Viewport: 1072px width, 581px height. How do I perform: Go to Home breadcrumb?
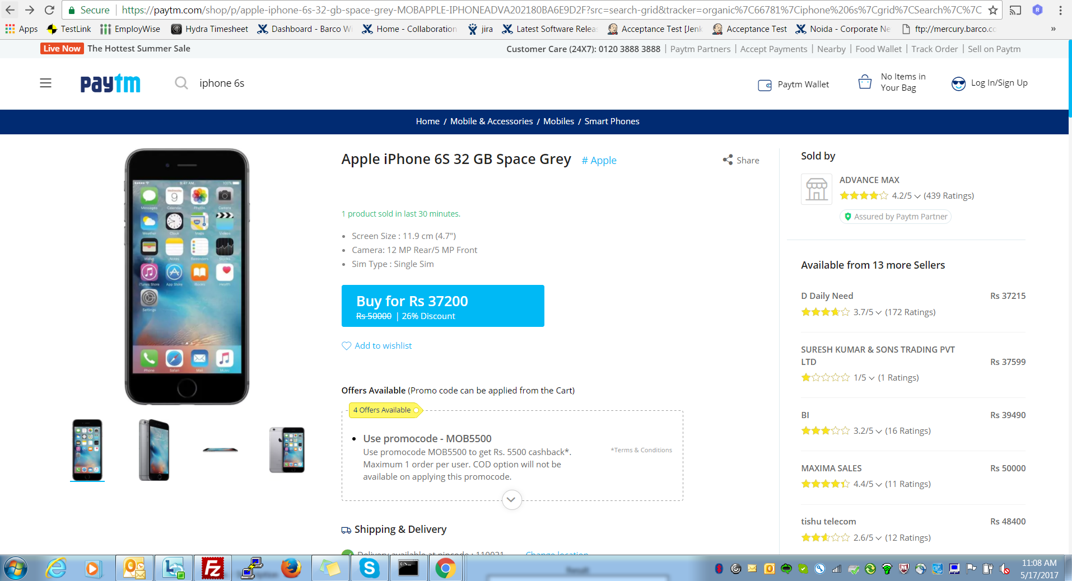click(x=427, y=121)
